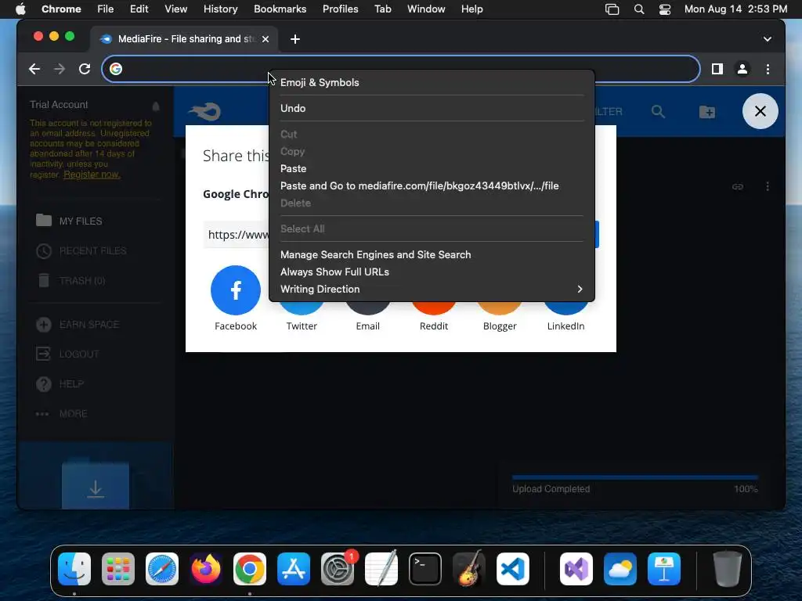Click the copy link chain icon
The width and height of the screenshot is (802, 601).
click(x=738, y=186)
